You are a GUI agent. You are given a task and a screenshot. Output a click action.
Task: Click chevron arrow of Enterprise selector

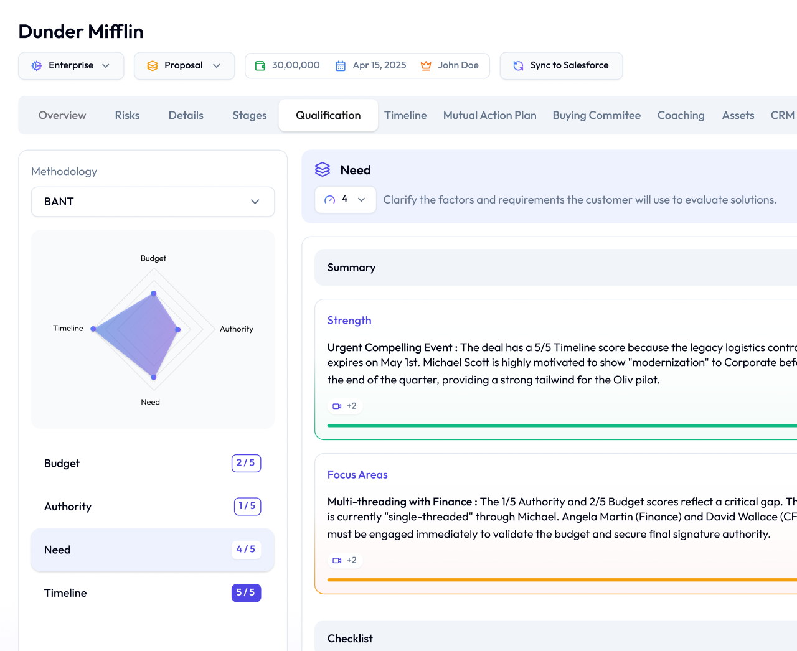point(106,65)
